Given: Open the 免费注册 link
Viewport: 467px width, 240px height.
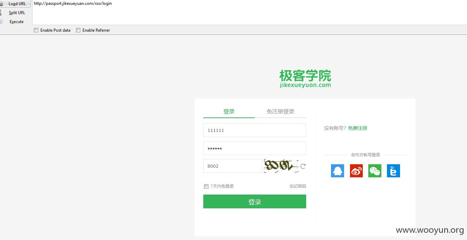Looking at the screenshot, I should click(357, 128).
